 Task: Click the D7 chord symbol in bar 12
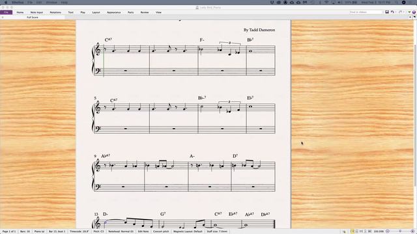click(235, 156)
